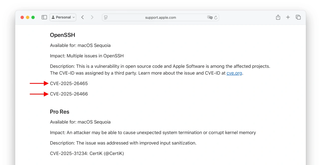Image resolution: width=321 pixels, height=165 pixels.
Task: Open a new tab with the plus icon
Action: tap(288, 17)
